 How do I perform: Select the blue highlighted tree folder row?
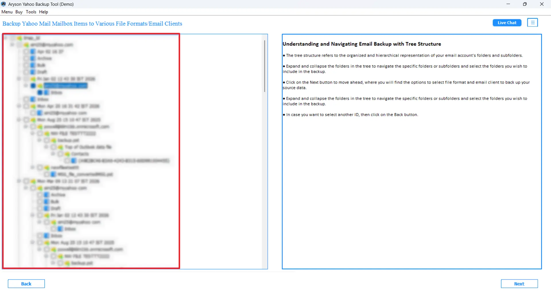tap(66, 86)
